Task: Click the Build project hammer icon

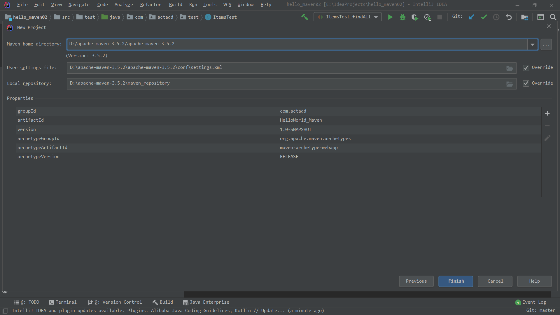Action: coord(304,17)
